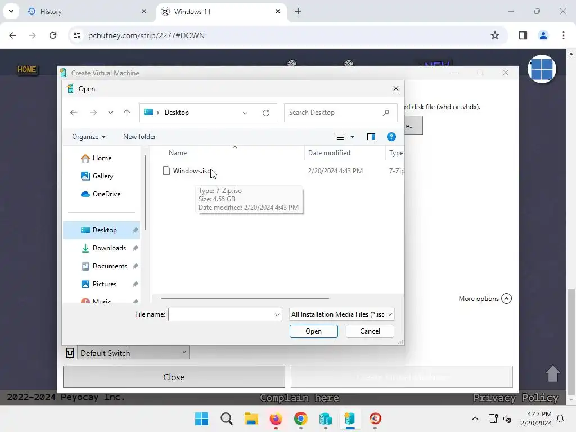This screenshot has height=432, width=576.
Task: Click Close in Create Virtual Machine
Action: pos(174,377)
